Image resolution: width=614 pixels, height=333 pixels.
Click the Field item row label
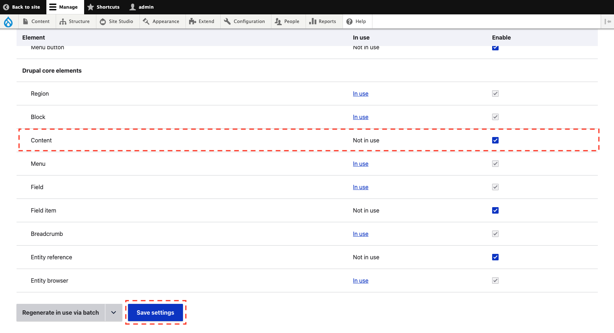43,210
